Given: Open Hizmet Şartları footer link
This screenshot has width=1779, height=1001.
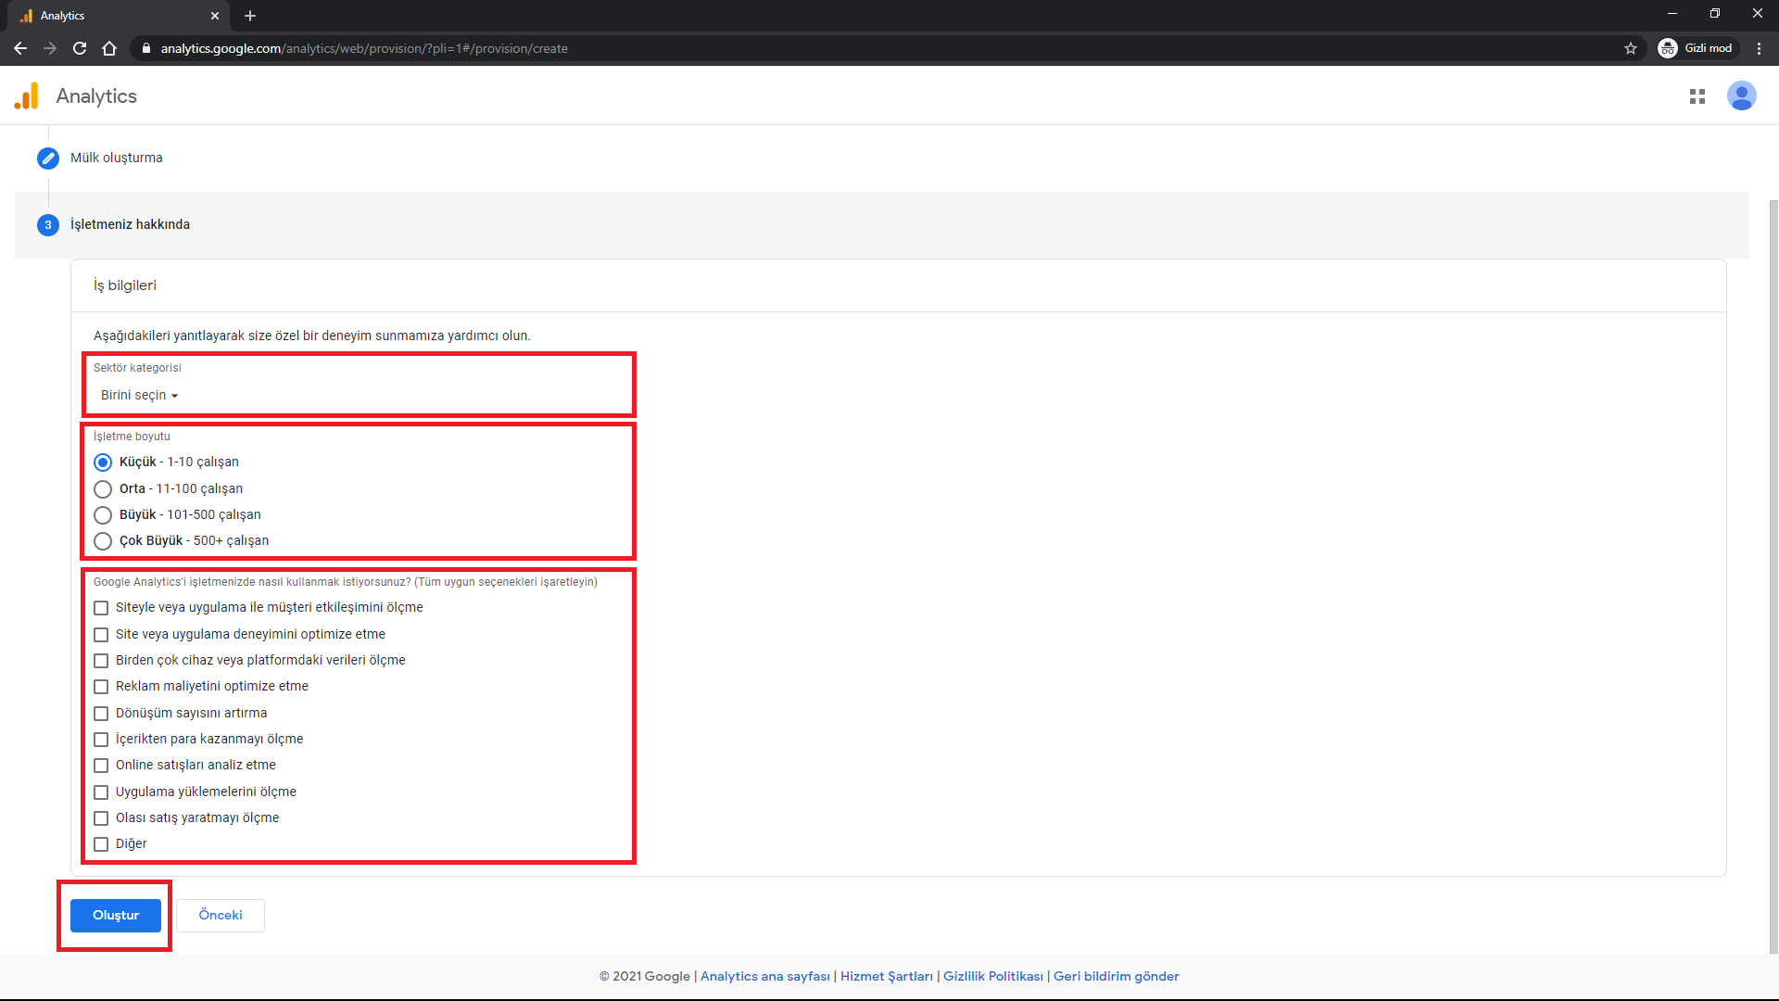Looking at the screenshot, I should click(x=887, y=977).
